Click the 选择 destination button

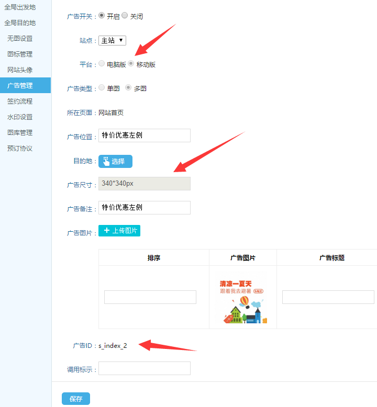pos(115,161)
